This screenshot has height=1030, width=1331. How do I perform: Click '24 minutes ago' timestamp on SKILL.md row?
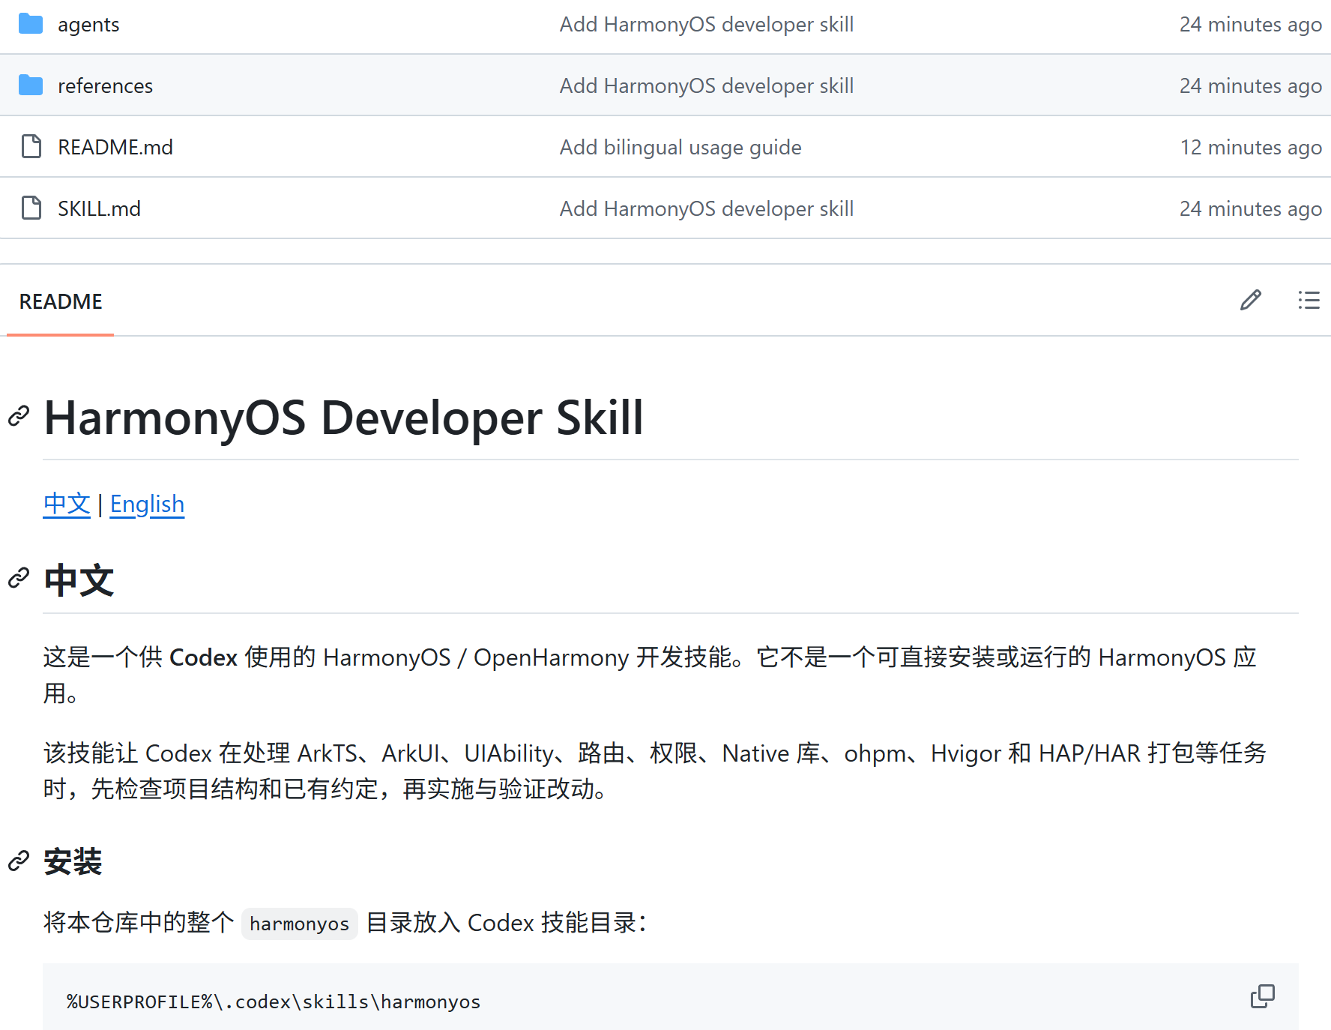[1251, 209]
